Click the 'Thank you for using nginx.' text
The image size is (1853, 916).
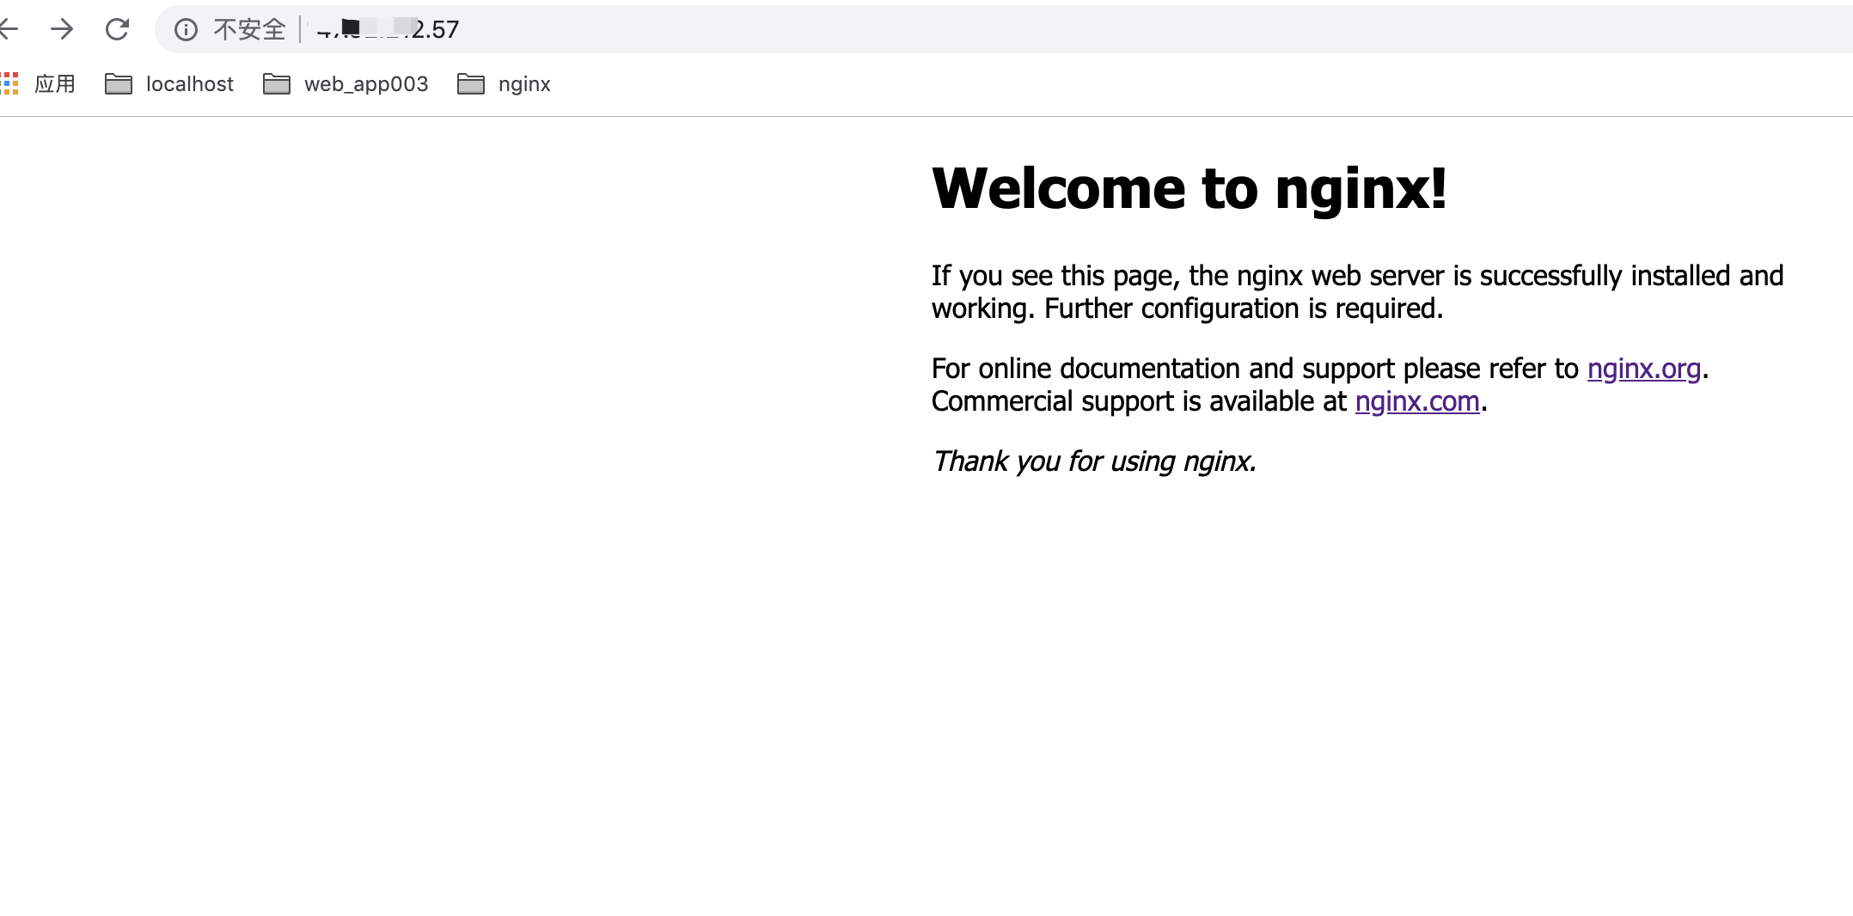[1094, 461]
